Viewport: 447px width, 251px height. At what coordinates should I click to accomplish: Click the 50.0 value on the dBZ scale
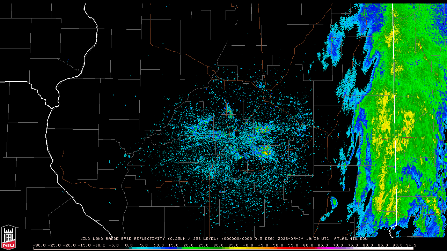279,245
